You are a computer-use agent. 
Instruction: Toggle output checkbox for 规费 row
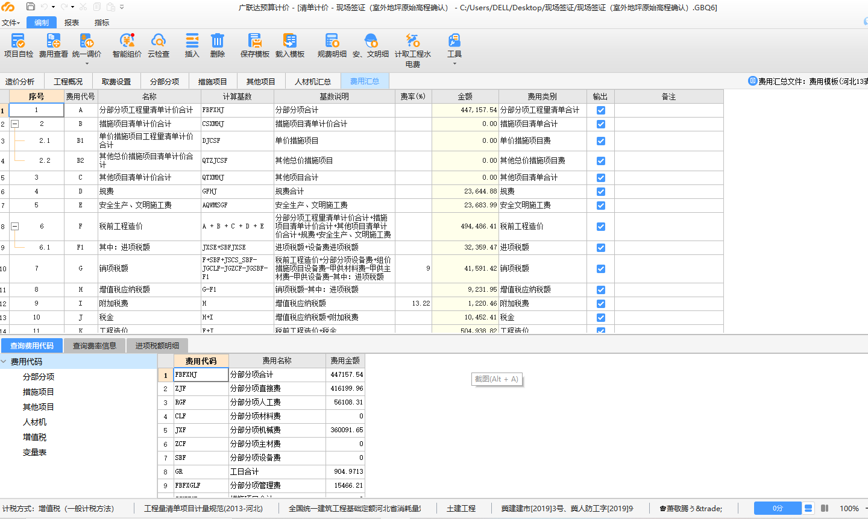click(x=601, y=192)
